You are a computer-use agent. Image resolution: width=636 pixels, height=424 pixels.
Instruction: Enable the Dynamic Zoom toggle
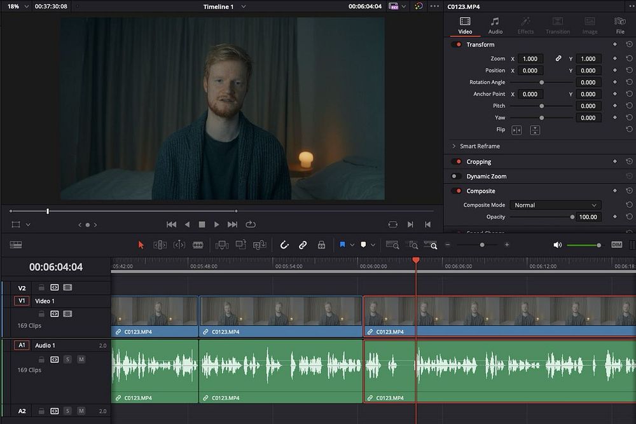pos(456,176)
